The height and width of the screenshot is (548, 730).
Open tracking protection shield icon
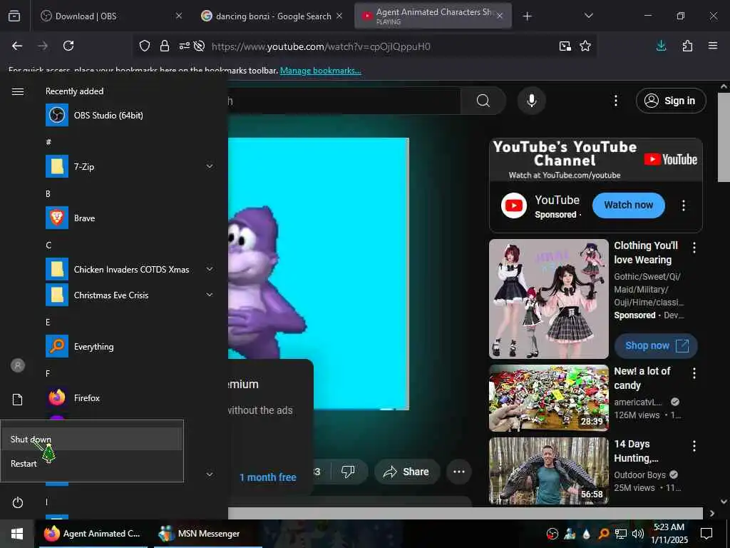[145, 46]
